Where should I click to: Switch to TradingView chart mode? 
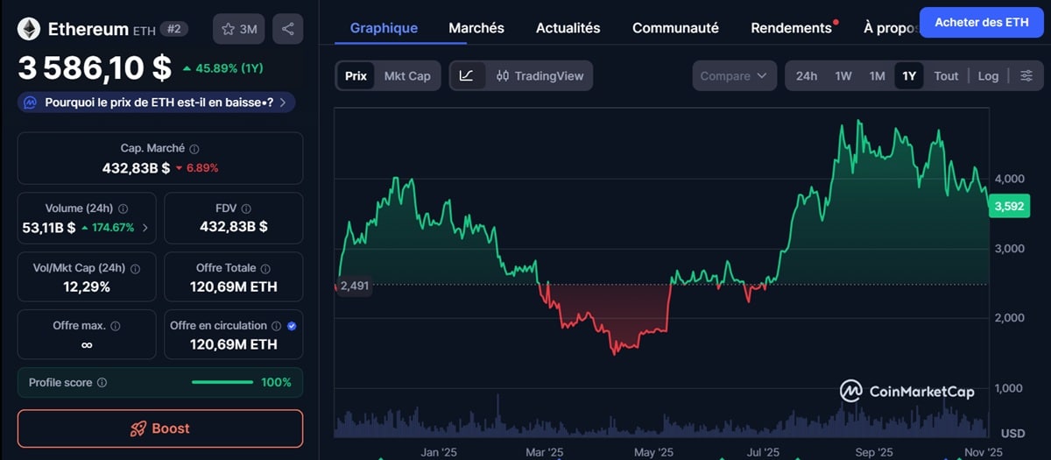click(540, 76)
